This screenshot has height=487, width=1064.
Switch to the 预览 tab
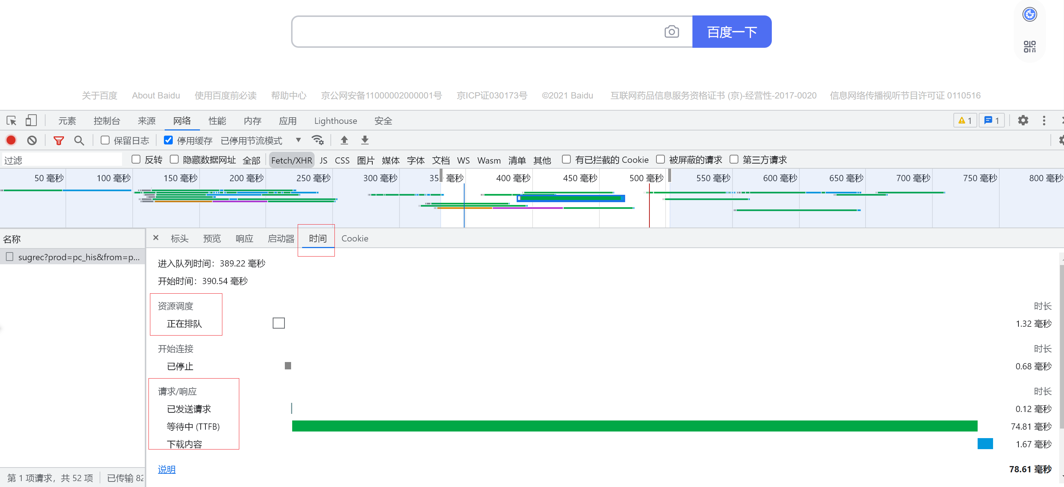pyautogui.click(x=211, y=238)
